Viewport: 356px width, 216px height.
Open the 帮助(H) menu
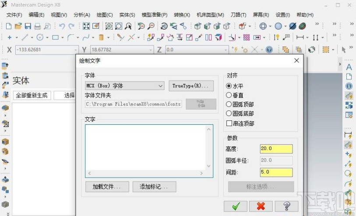click(305, 15)
